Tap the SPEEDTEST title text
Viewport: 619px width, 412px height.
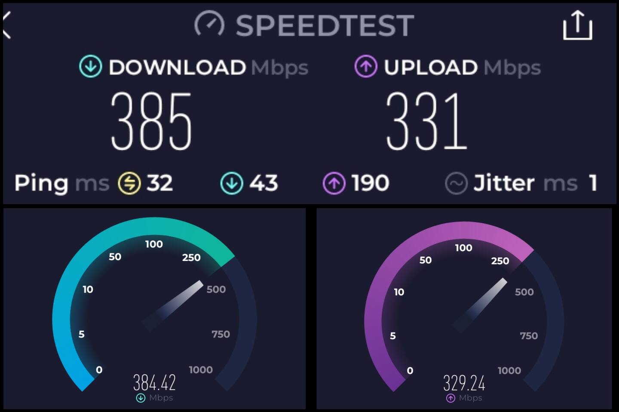click(x=325, y=25)
